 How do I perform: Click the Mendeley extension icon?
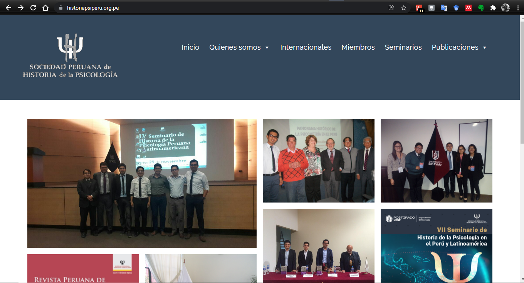pyautogui.click(x=469, y=8)
